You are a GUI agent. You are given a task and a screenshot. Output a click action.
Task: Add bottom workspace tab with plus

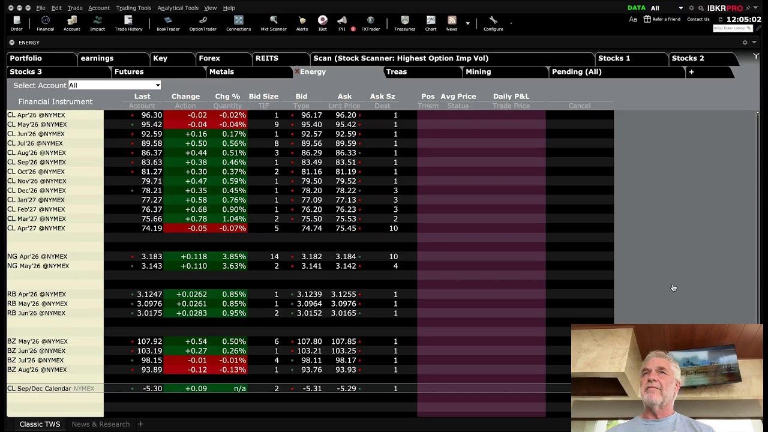(x=140, y=424)
